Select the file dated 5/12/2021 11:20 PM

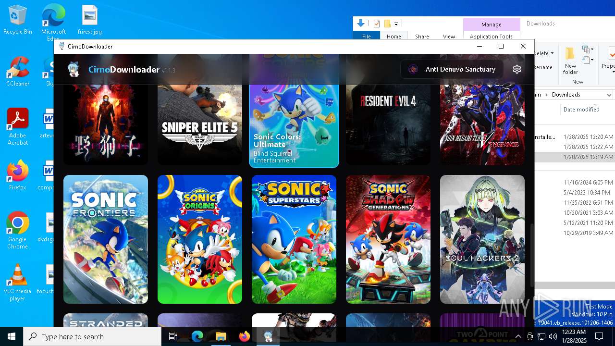pyautogui.click(x=575, y=223)
